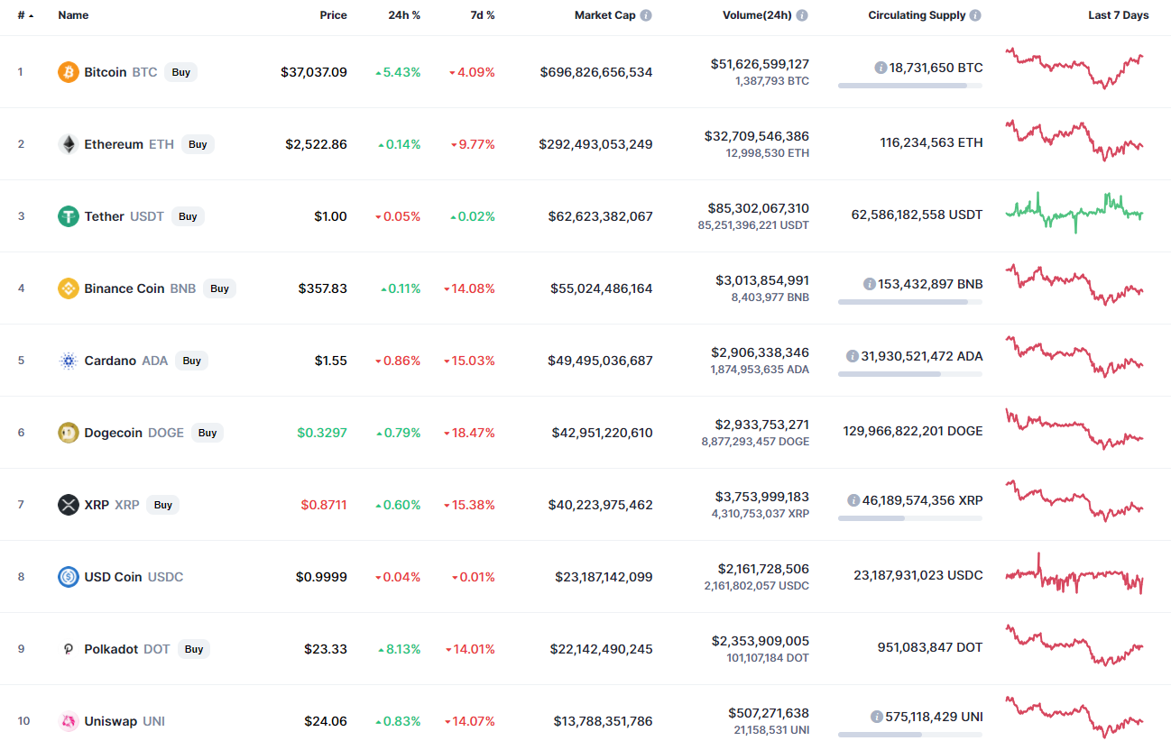Sort table by Market Cap column

tap(604, 15)
